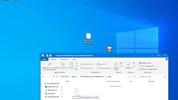Click Выделить все
Image resolution: width=178 pixels, height=100 pixels.
coord(145,63)
